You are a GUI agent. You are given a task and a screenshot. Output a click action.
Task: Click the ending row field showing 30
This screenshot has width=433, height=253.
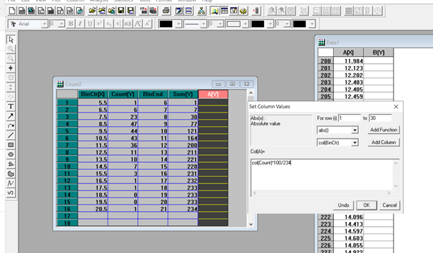(x=380, y=119)
